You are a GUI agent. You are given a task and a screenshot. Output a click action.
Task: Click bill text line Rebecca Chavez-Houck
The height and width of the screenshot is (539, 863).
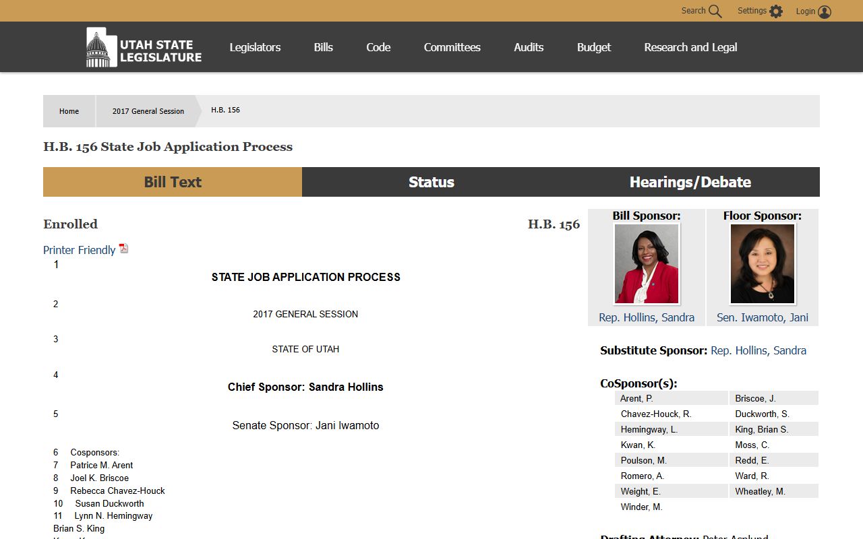tap(117, 490)
